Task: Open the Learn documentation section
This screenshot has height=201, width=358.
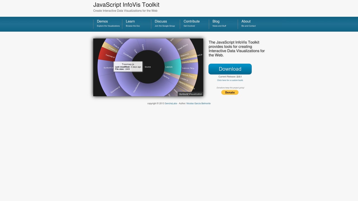Action: point(130,21)
